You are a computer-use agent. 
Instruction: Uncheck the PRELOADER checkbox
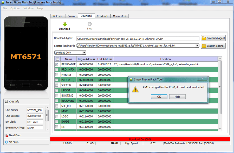pos(57,64)
